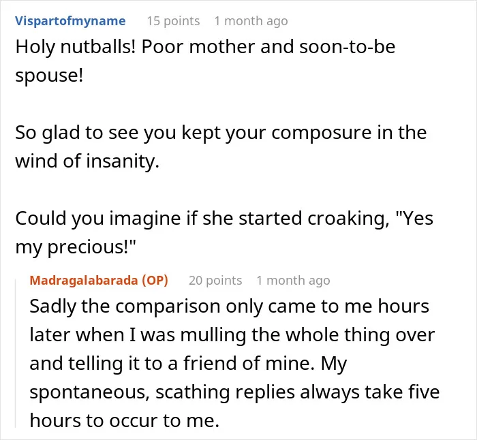Click the word composure in the first comment
This screenshot has height=440, width=477.
click(x=321, y=133)
